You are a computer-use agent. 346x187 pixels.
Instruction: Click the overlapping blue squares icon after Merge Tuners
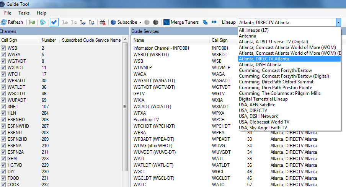[x=205, y=22]
